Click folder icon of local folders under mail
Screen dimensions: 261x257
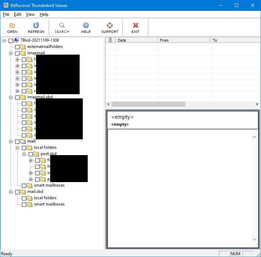click(x=29, y=148)
